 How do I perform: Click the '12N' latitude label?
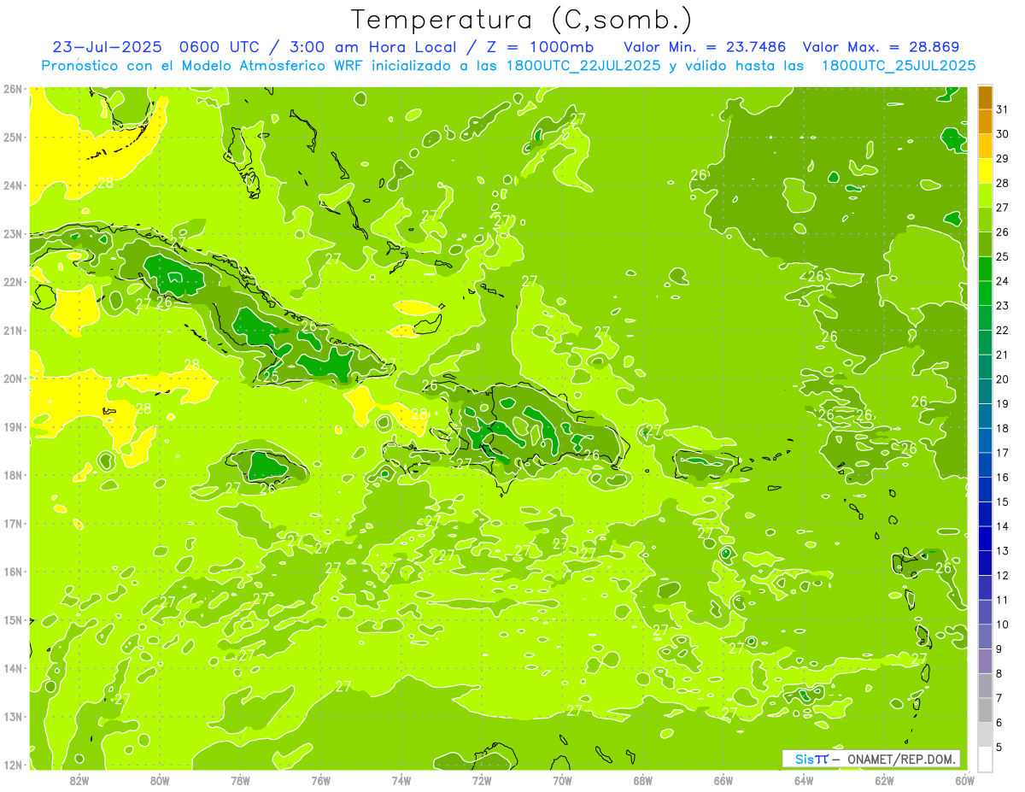(x=13, y=765)
